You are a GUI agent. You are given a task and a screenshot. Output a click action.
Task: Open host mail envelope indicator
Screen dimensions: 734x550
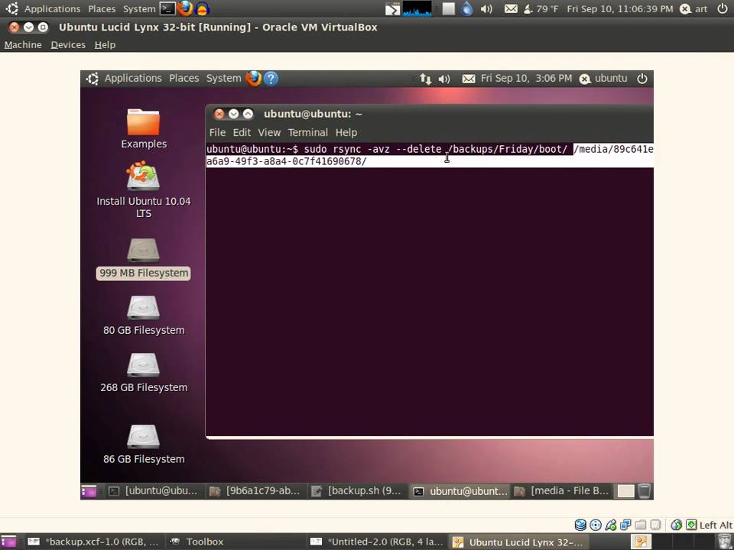(x=511, y=8)
